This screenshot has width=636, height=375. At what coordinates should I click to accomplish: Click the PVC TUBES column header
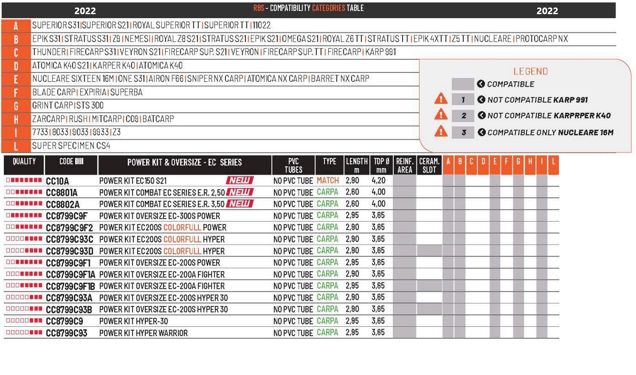click(293, 165)
